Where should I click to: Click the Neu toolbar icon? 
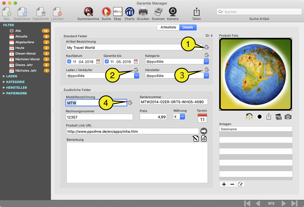click(7, 12)
